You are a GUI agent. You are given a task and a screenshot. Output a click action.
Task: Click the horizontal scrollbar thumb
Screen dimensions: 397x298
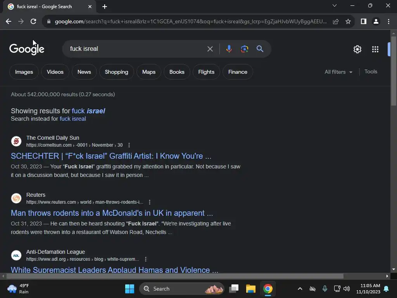click(175, 276)
